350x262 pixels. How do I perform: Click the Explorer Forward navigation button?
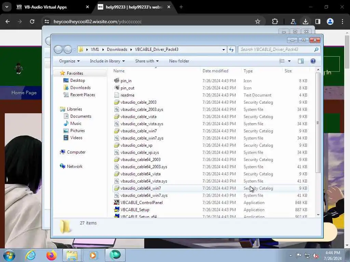(68, 49)
